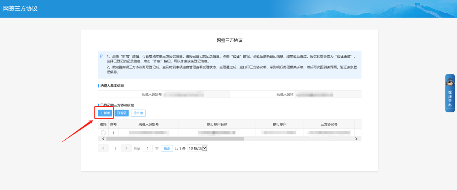The width and height of the screenshot is (457, 190).
Task: Click the 纳税人识别号 column header
Action: [x=149, y=124]
